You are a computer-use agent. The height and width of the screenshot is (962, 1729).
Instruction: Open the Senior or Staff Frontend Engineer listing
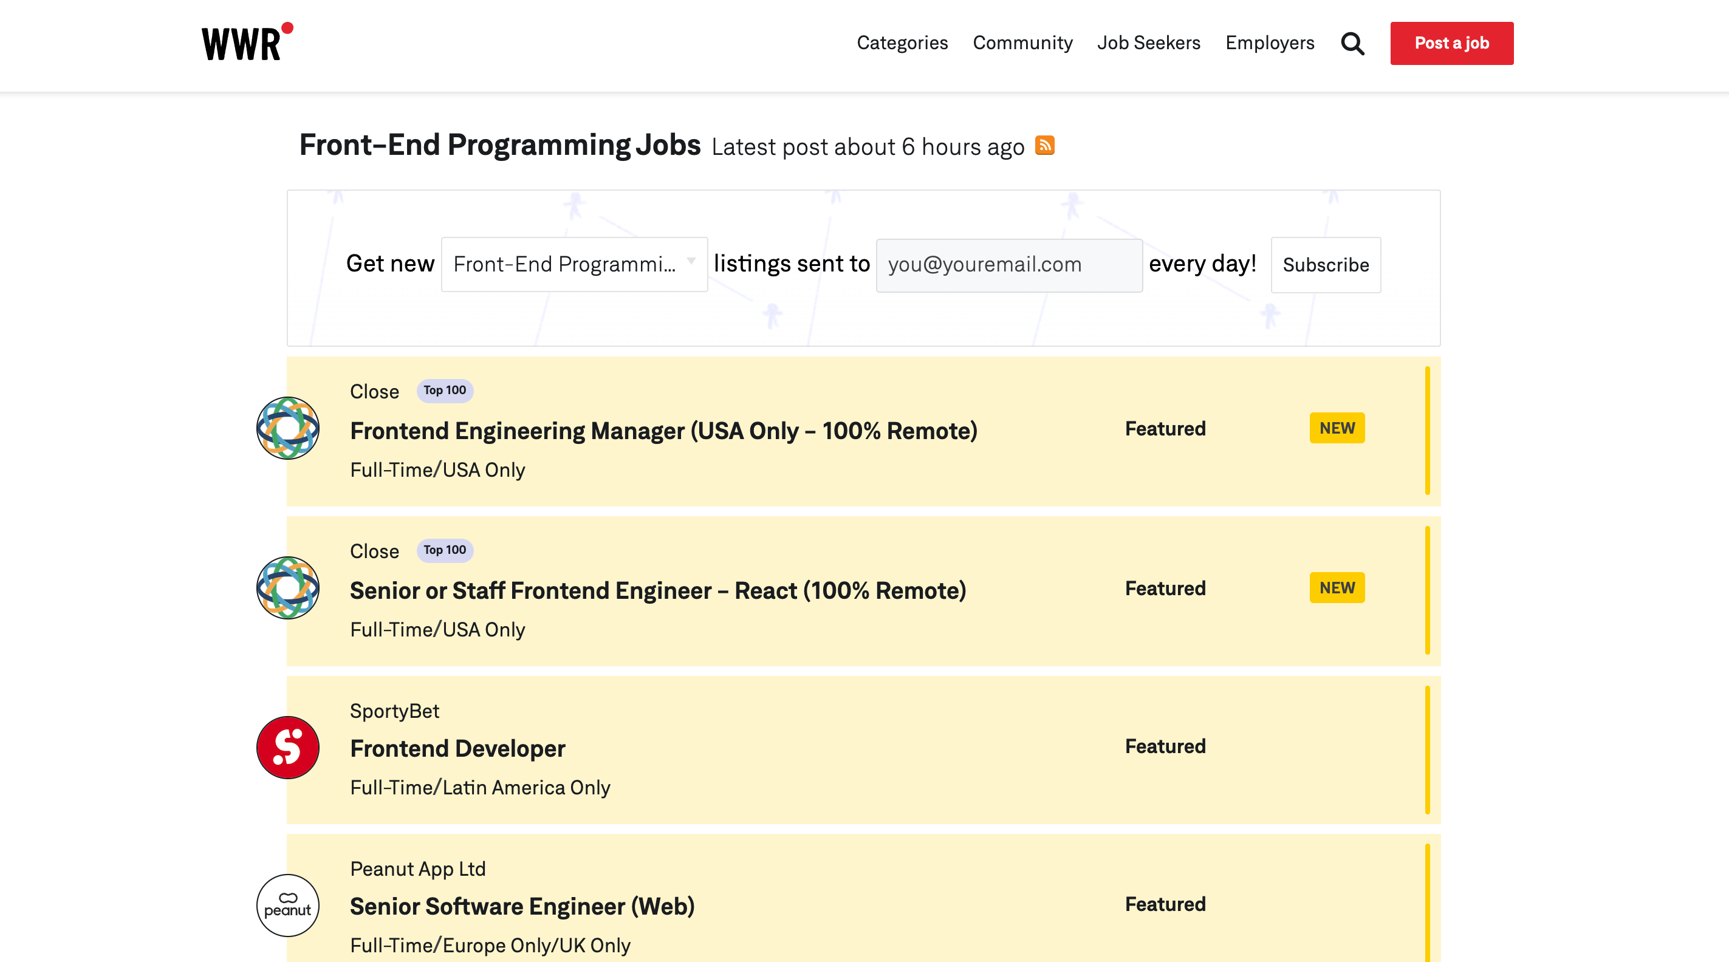[x=658, y=590]
